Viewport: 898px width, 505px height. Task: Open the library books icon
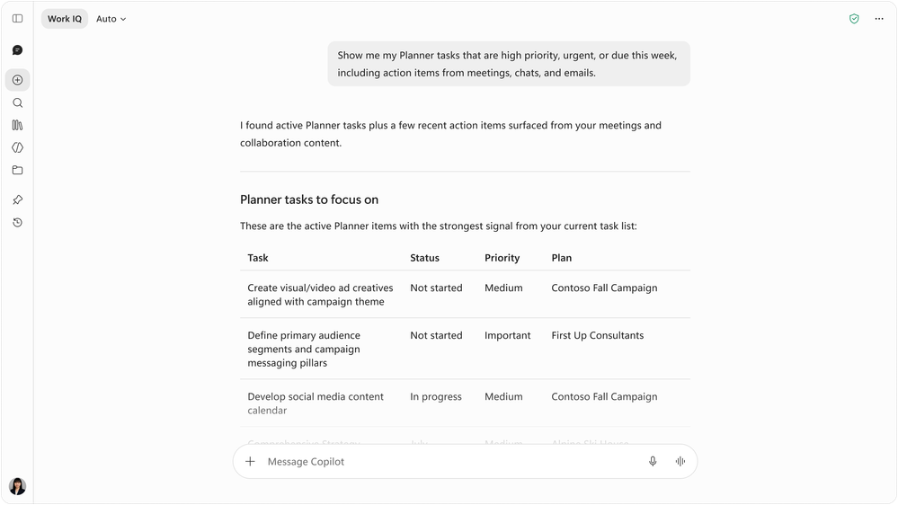pyautogui.click(x=18, y=125)
